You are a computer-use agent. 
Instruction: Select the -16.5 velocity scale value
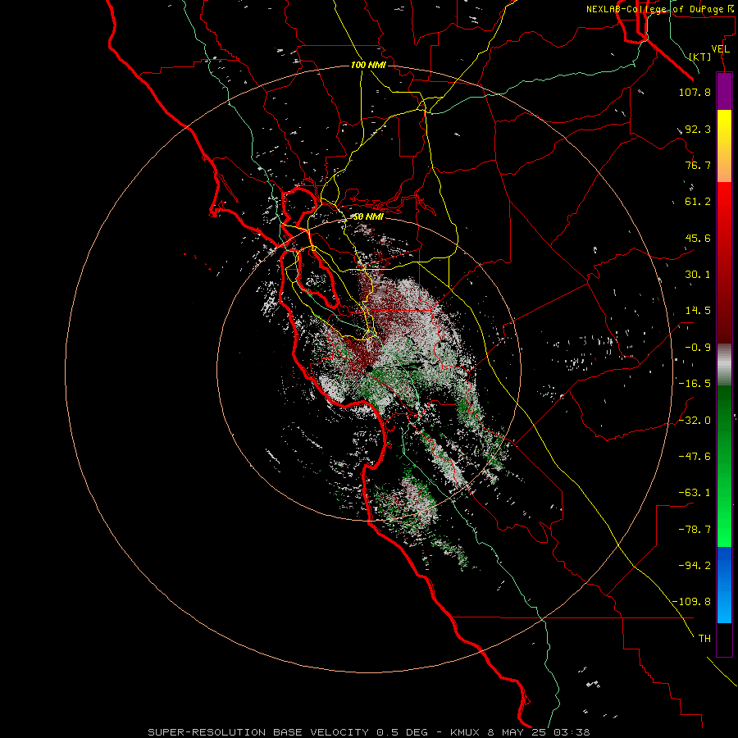(695, 384)
